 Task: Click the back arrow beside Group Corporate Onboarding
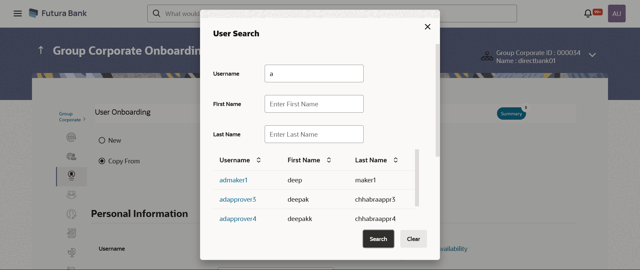pos(41,50)
